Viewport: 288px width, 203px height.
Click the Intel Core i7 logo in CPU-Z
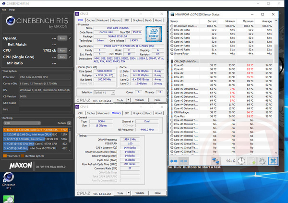(x=154, y=34)
